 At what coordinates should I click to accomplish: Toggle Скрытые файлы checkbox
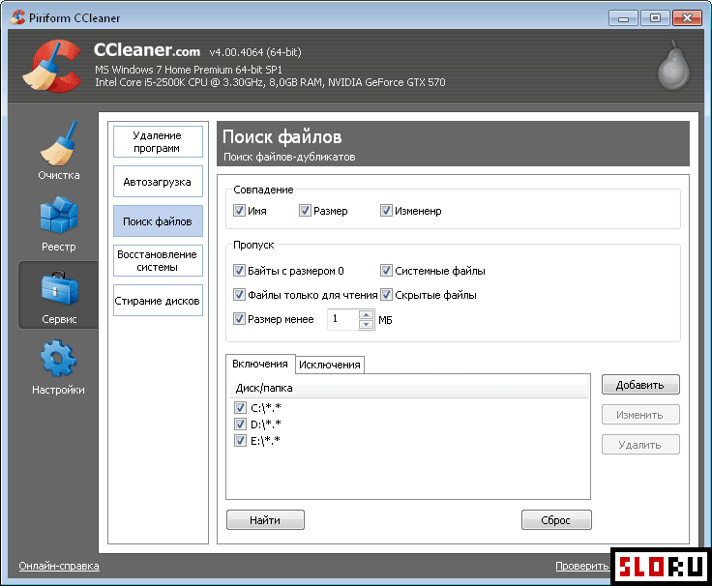tap(386, 295)
